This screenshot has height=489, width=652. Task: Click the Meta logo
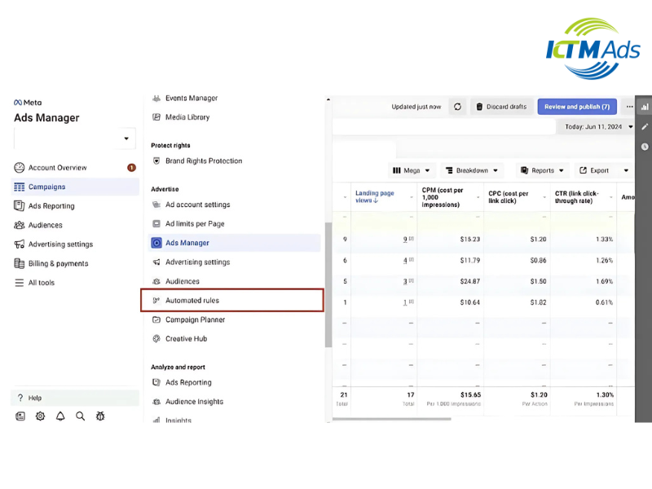pyautogui.click(x=28, y=103)
